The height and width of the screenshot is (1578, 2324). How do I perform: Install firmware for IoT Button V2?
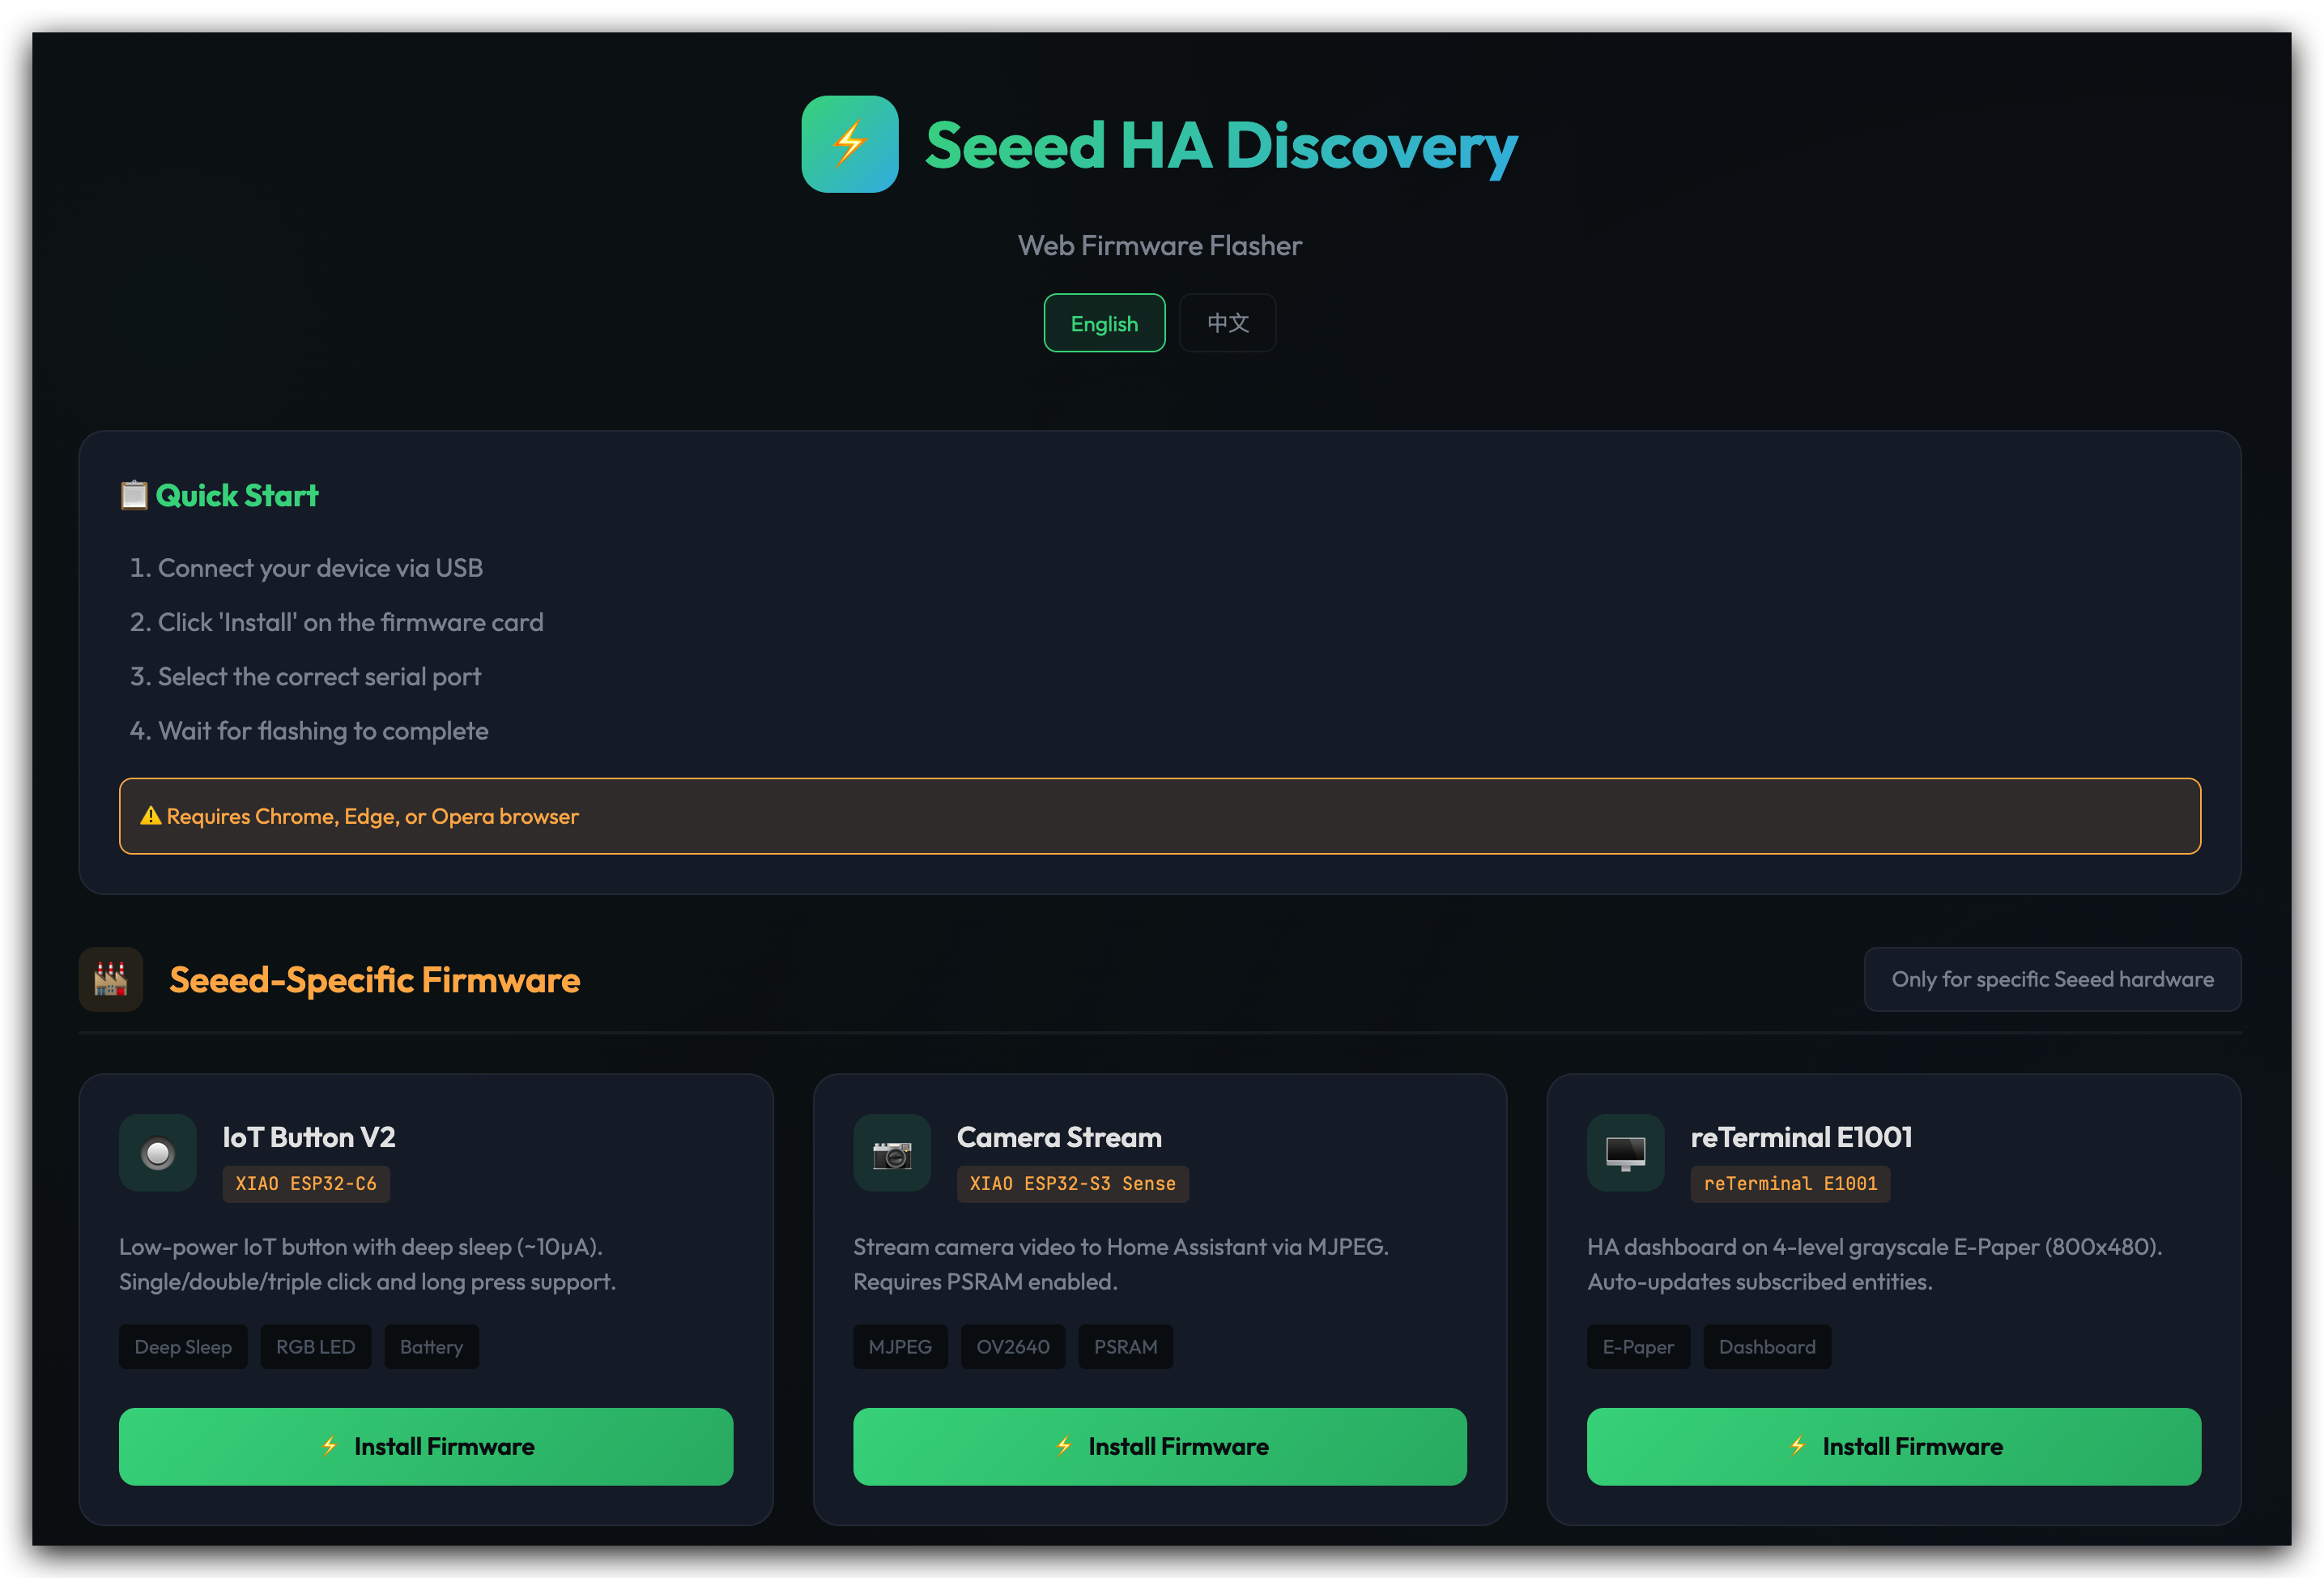coord(425,1446)
